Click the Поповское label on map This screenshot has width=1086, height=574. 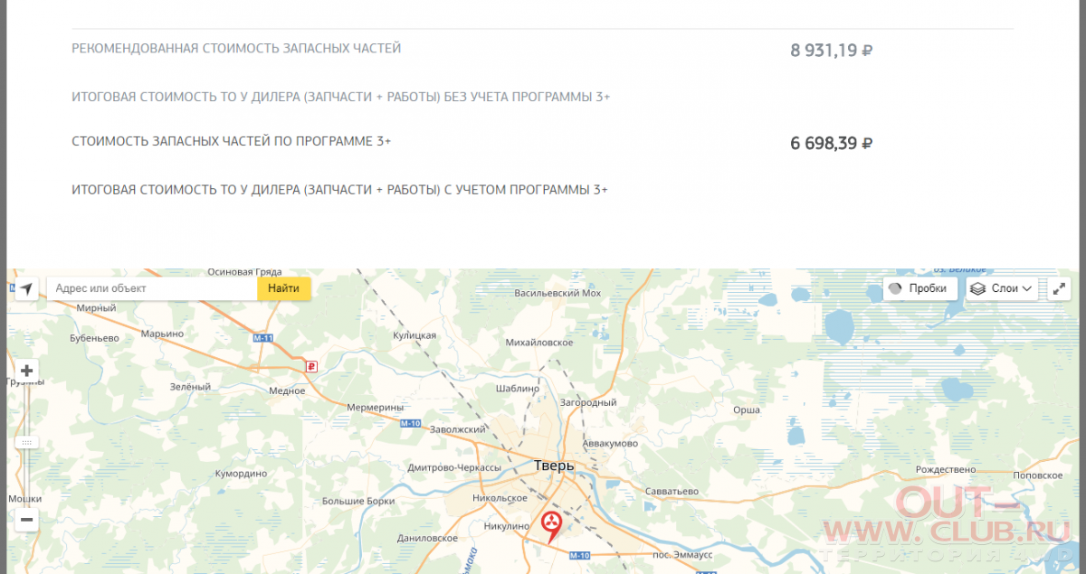pos(1037,475)
